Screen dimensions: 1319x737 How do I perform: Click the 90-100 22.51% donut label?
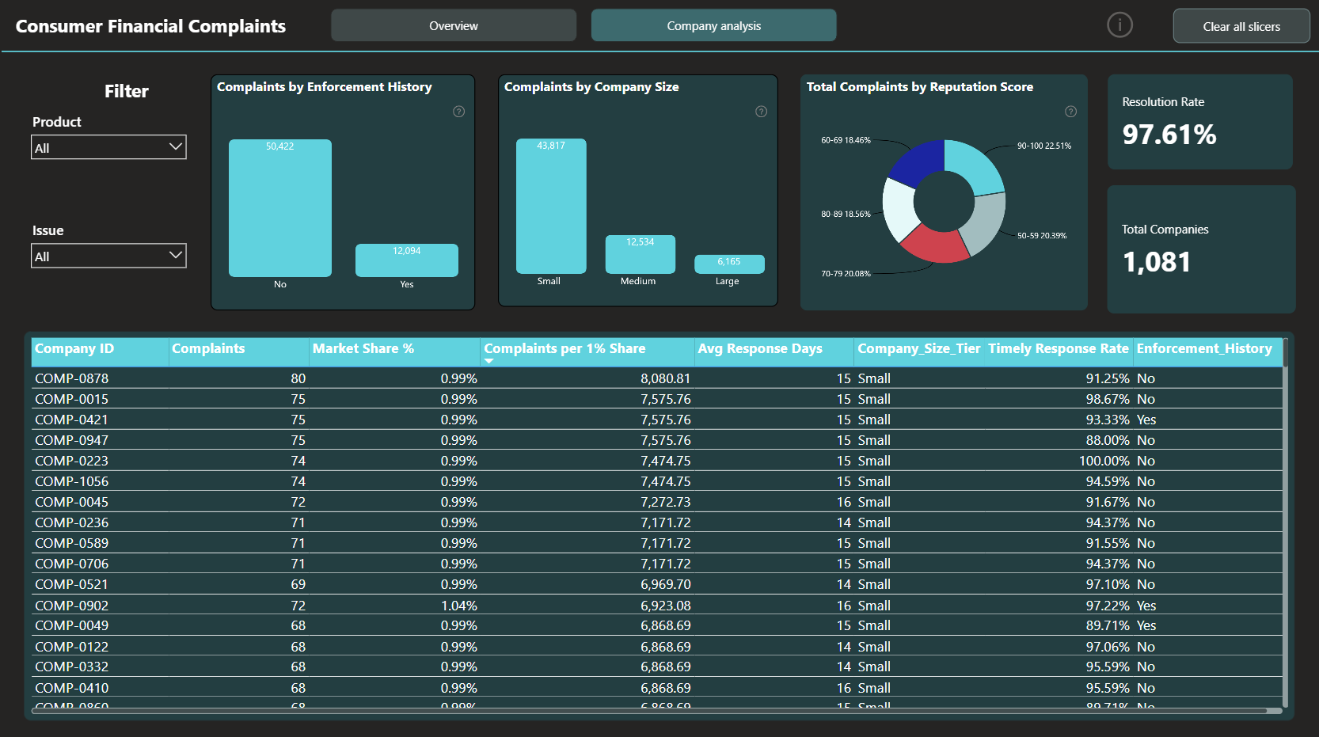point(1044,146)
